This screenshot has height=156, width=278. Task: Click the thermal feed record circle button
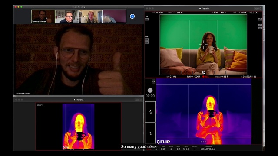coord(150,91)
